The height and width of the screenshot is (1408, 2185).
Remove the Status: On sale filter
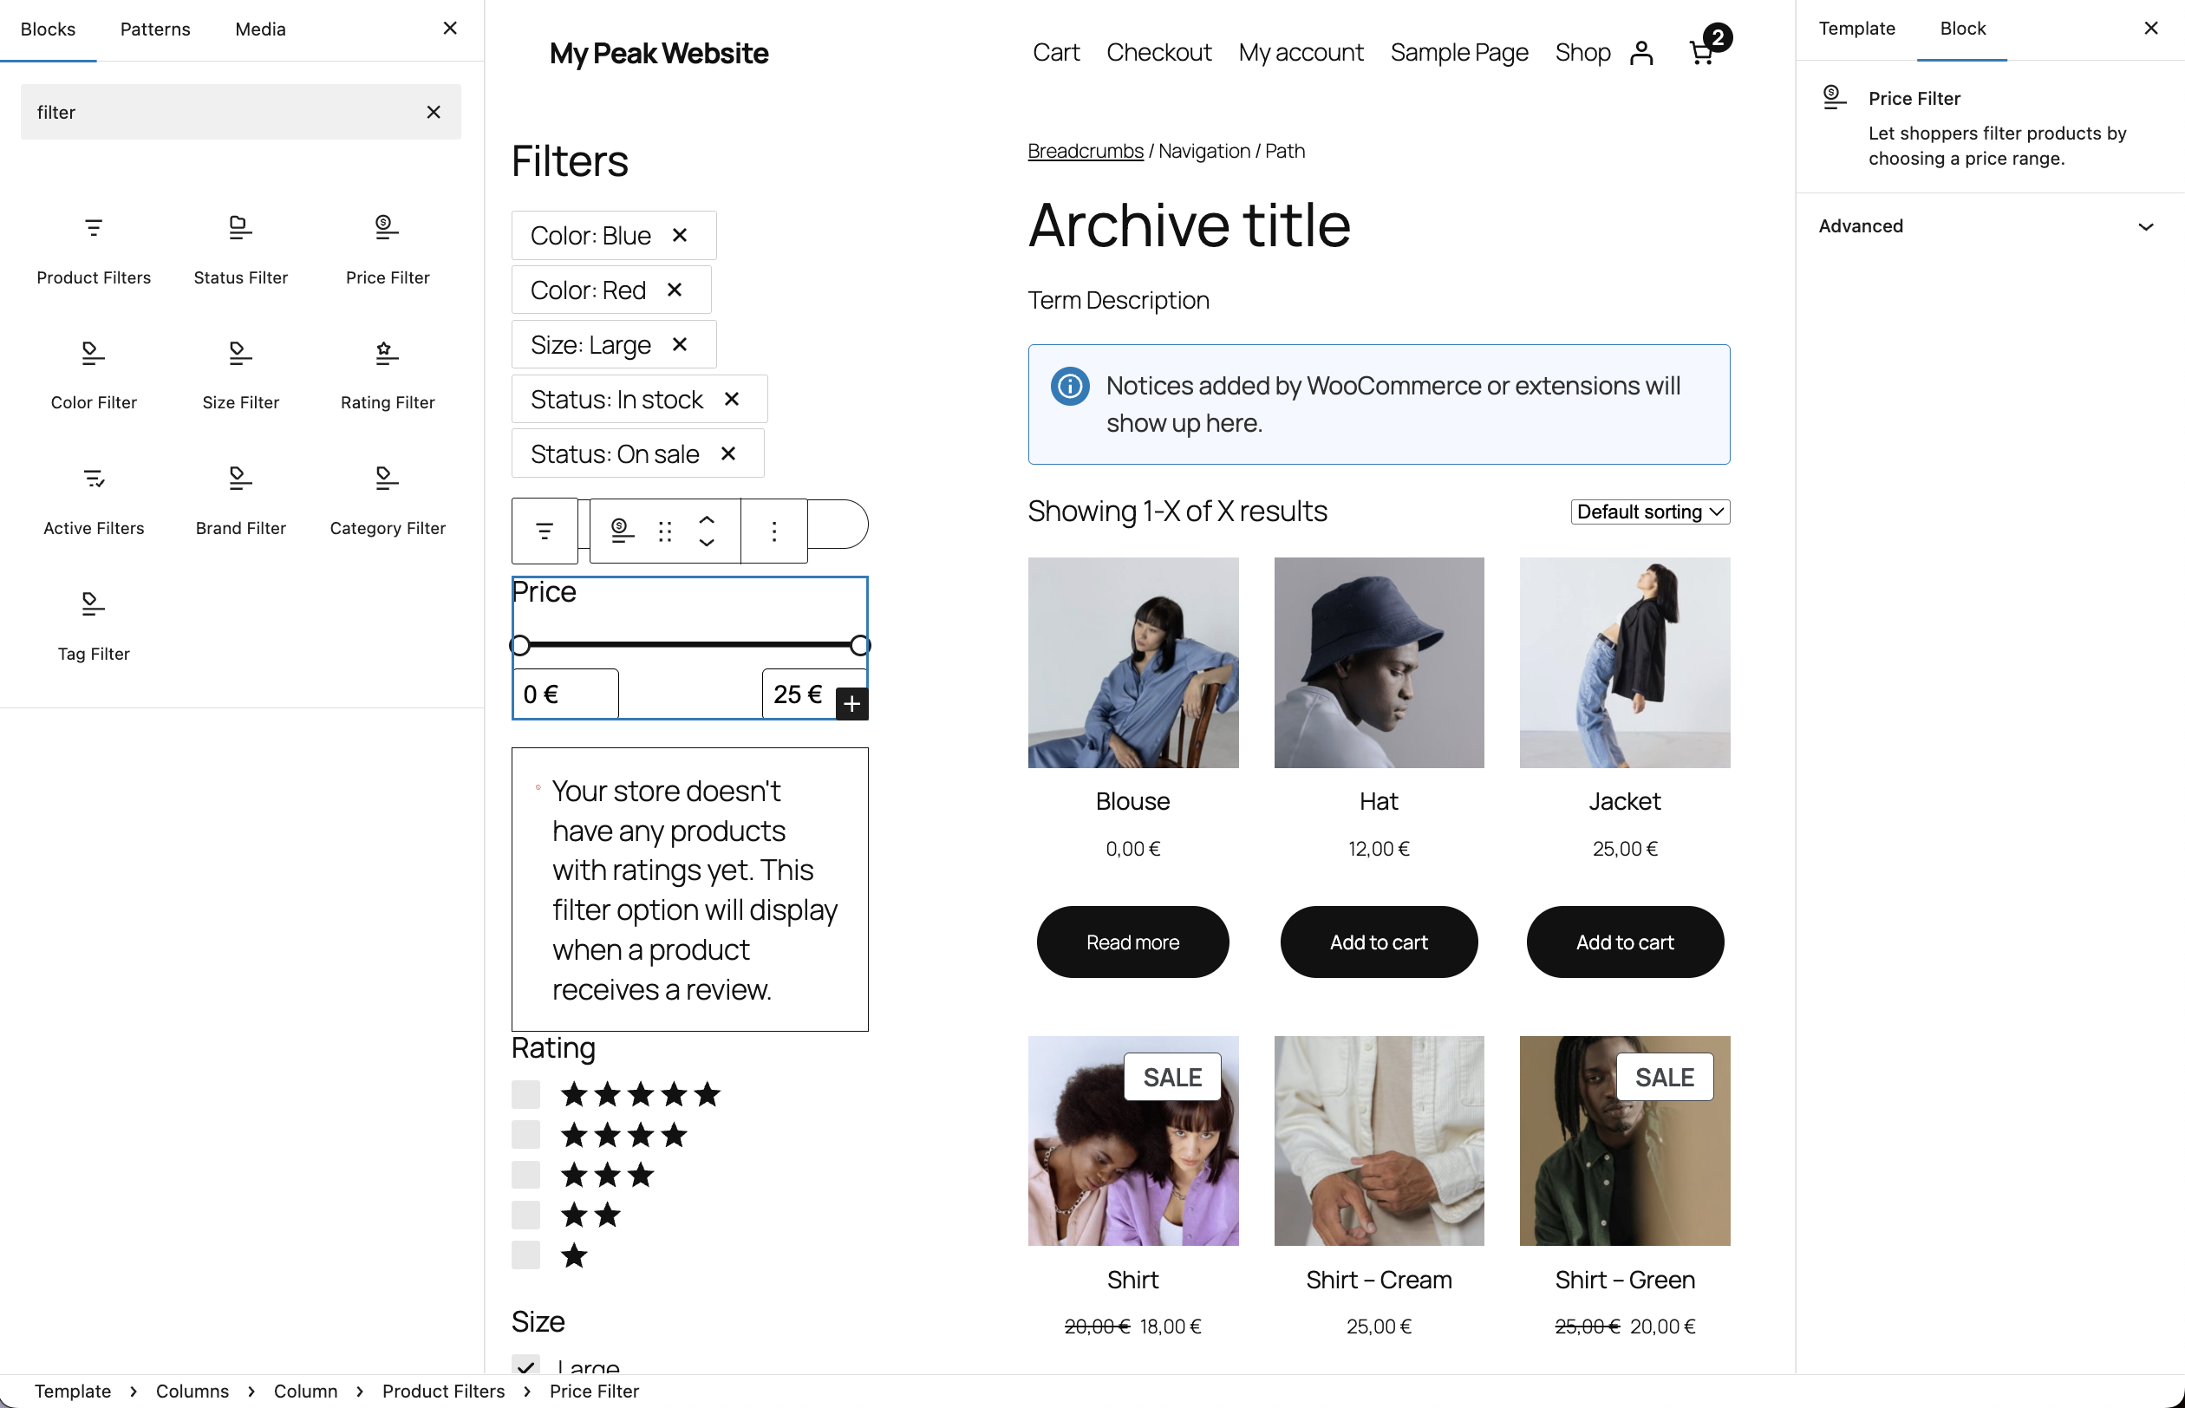pos(727,453)
